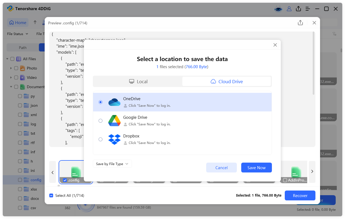The width and height of the screenshot is (345, 219).
Task: Click the Google Drive logo icon
Action: click(114, 121)
